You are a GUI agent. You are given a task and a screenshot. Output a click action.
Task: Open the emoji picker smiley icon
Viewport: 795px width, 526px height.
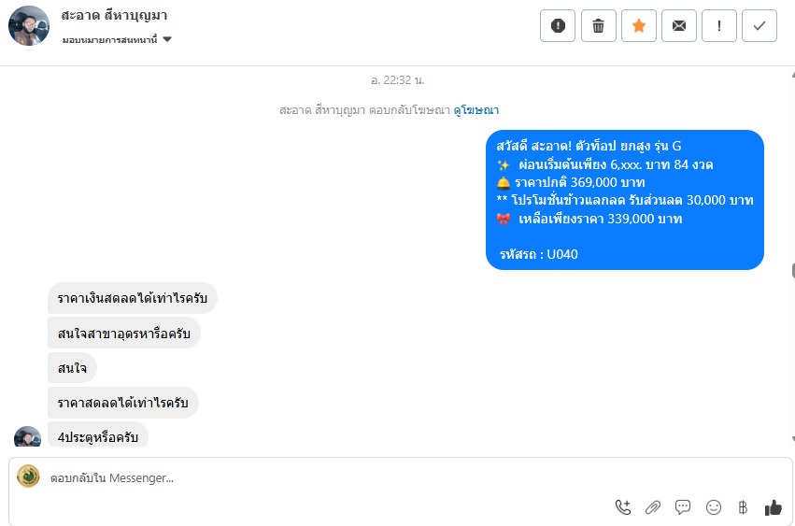coord(714,507)
